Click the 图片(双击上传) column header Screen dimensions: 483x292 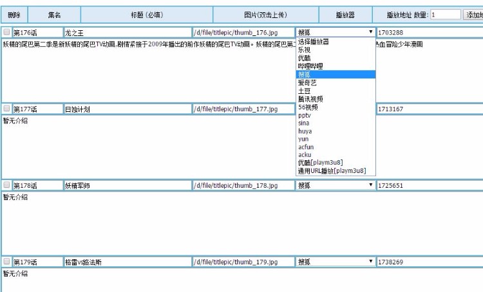coord(266,15)
